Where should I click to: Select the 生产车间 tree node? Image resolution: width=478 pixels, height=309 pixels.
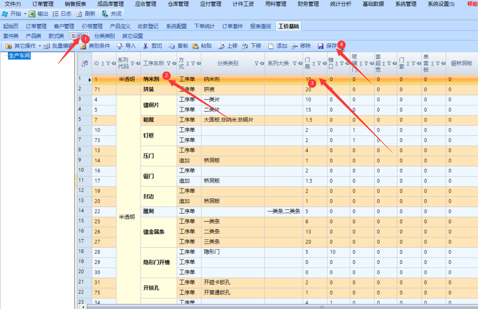click(19, 56)
